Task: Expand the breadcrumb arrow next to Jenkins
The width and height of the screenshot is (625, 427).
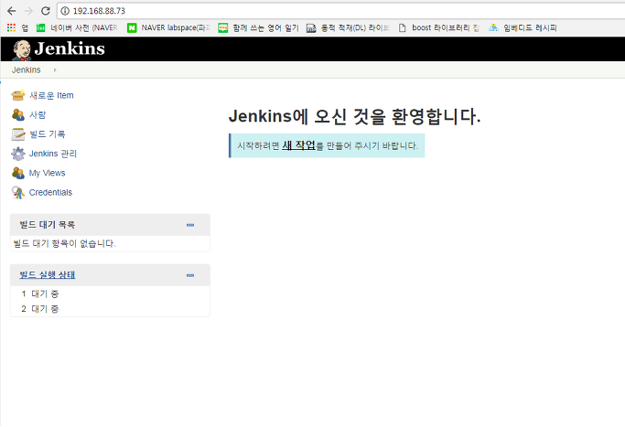Action: tap(55, 69)
